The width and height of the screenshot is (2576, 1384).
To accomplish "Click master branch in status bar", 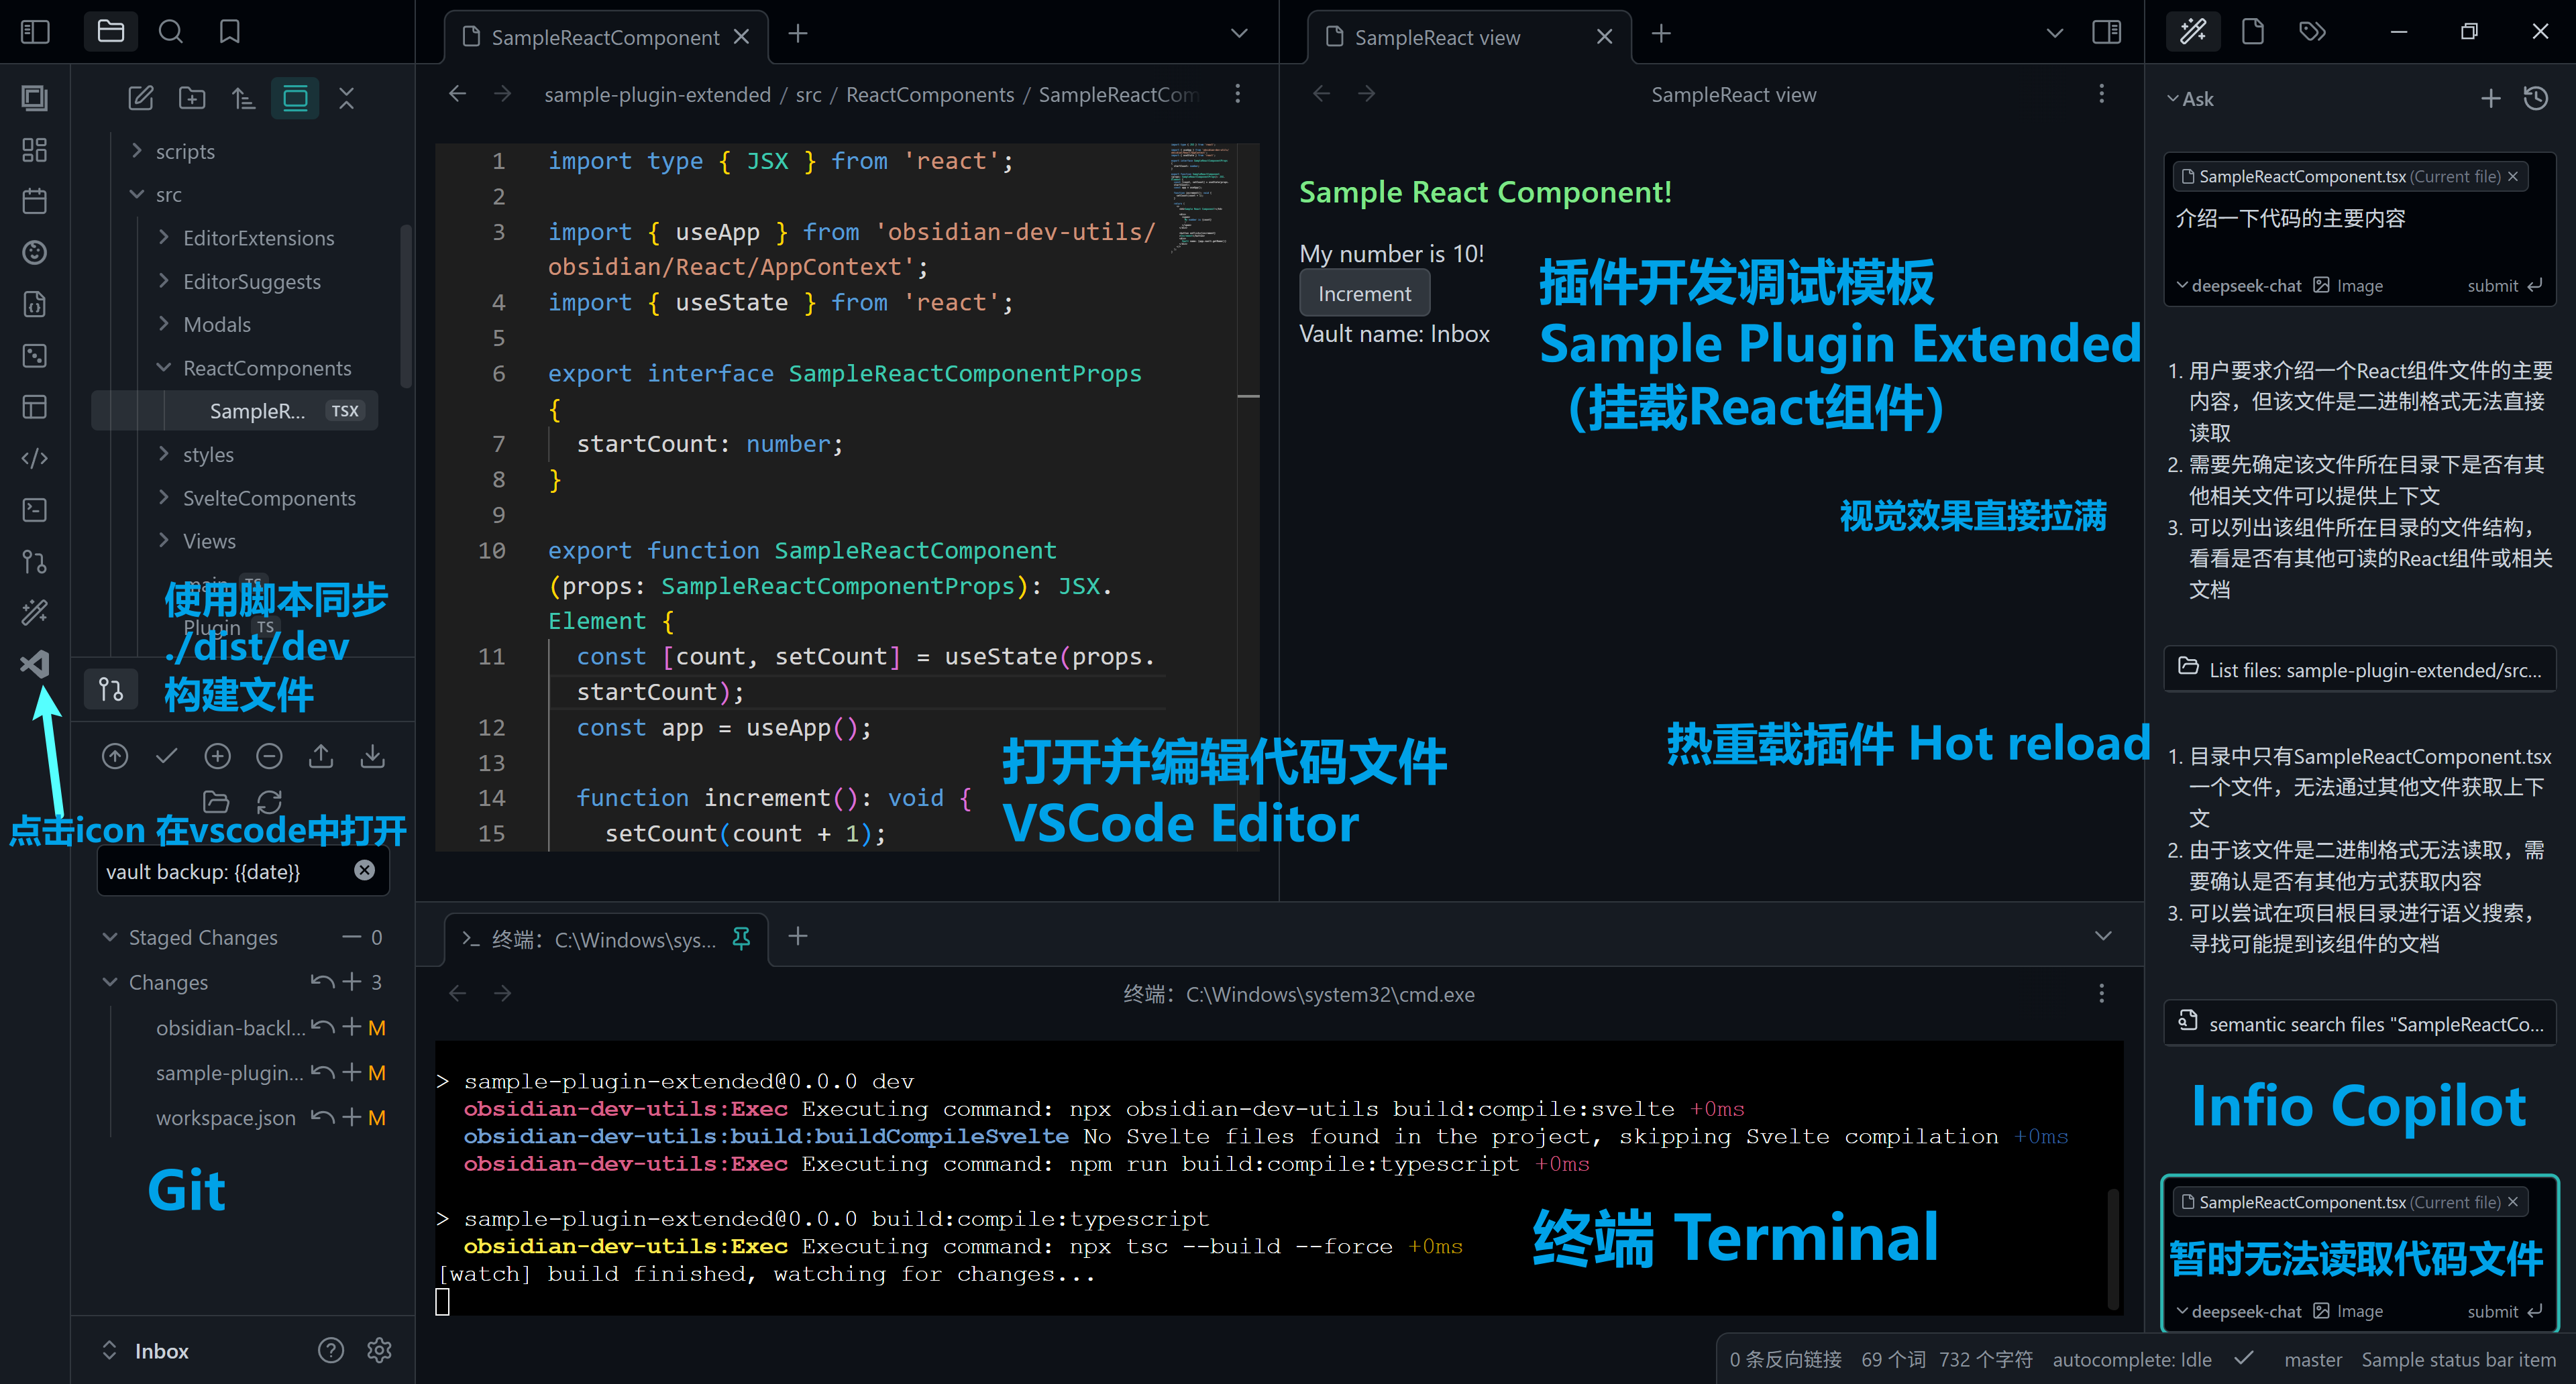I will (2312, 1359).
